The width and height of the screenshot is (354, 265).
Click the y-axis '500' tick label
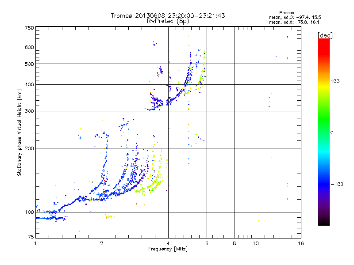(x=29, y=64)
